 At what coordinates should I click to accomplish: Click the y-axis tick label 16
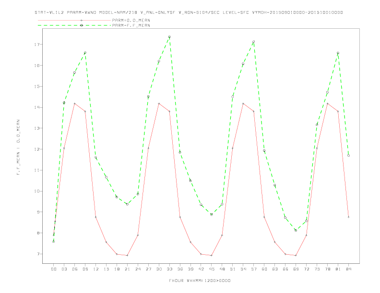coord(37,66)
